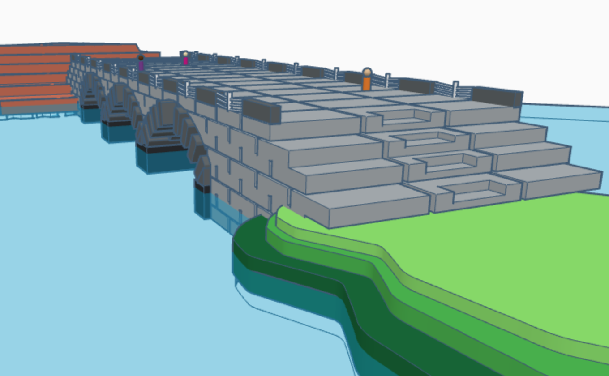
Task: Select the orange person figure on the bridge
Action: pos(367,81)
